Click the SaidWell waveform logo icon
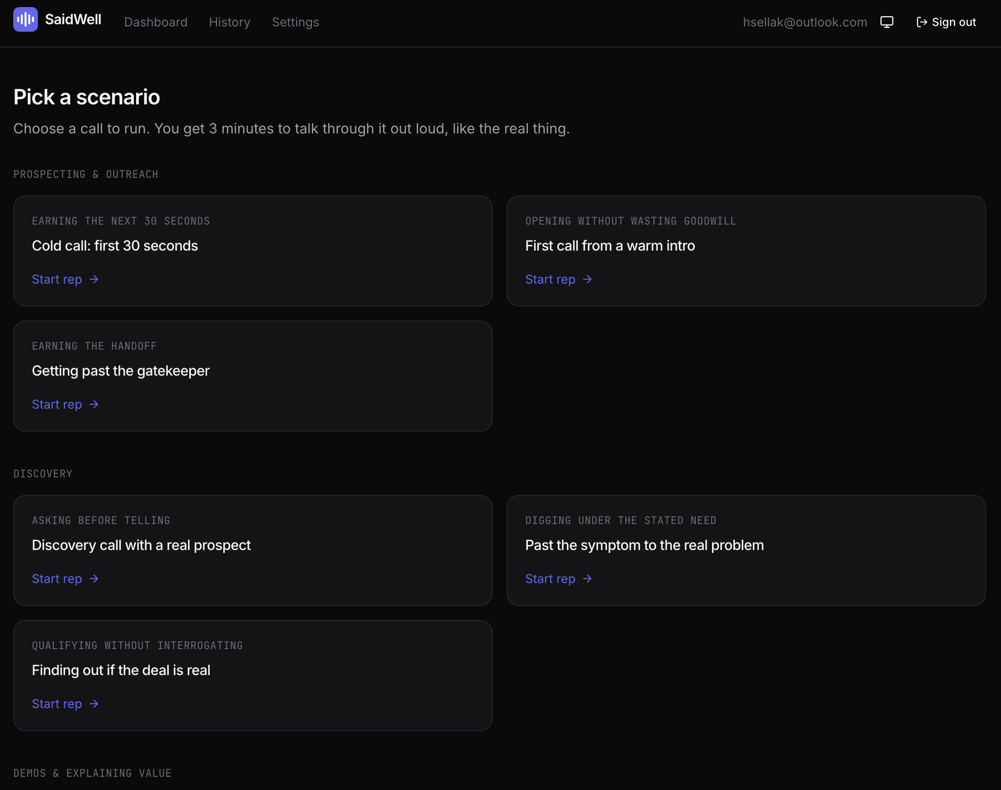 click(26, 19)
